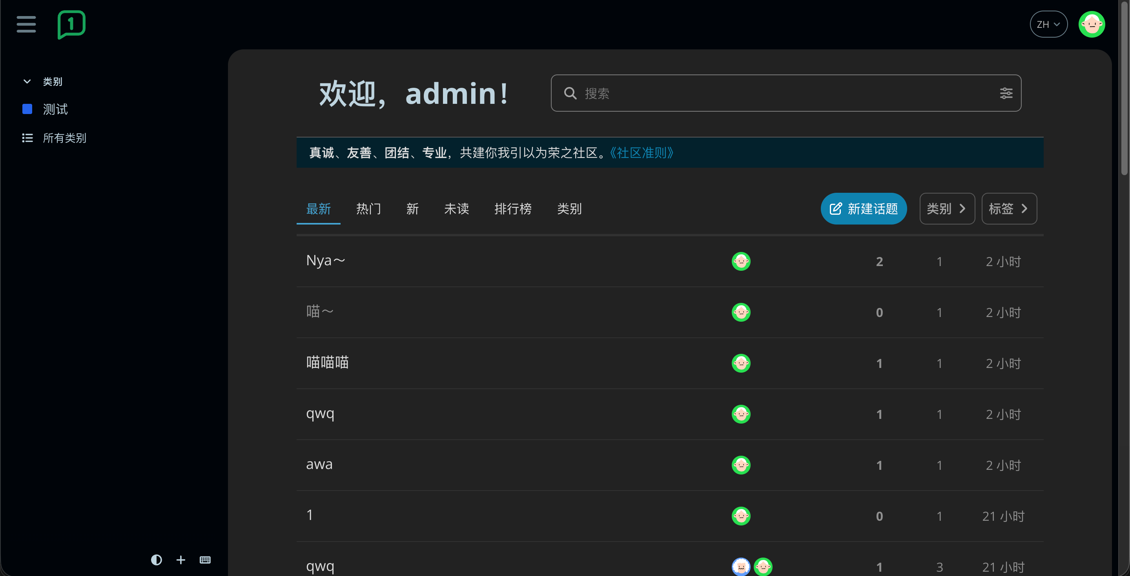This screenshot has height=576, width=1130.
Task: Open 所有类别 in the sidebar
Action: (64, 138)
